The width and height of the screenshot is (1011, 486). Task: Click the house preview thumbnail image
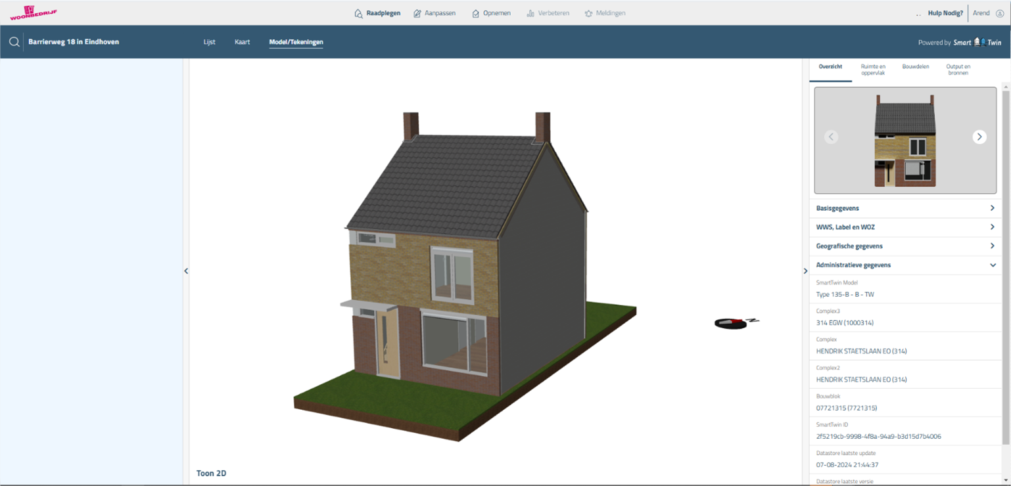point(905,140)
